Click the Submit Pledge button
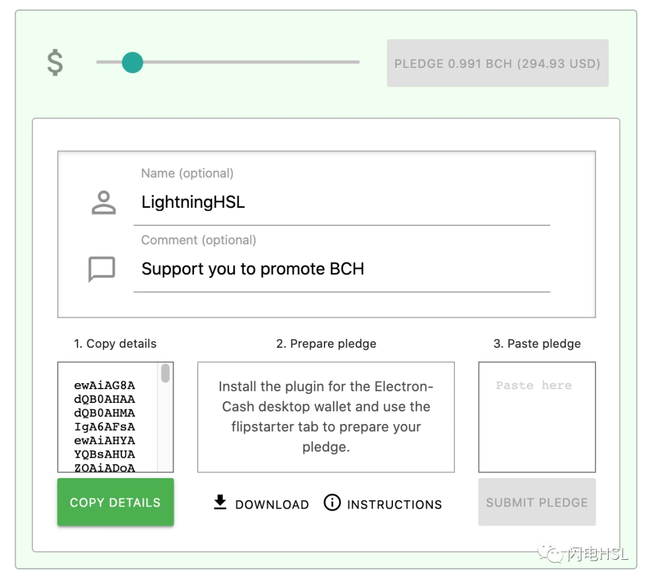Screen dimensions: 649x582 (x=537, y=502)
